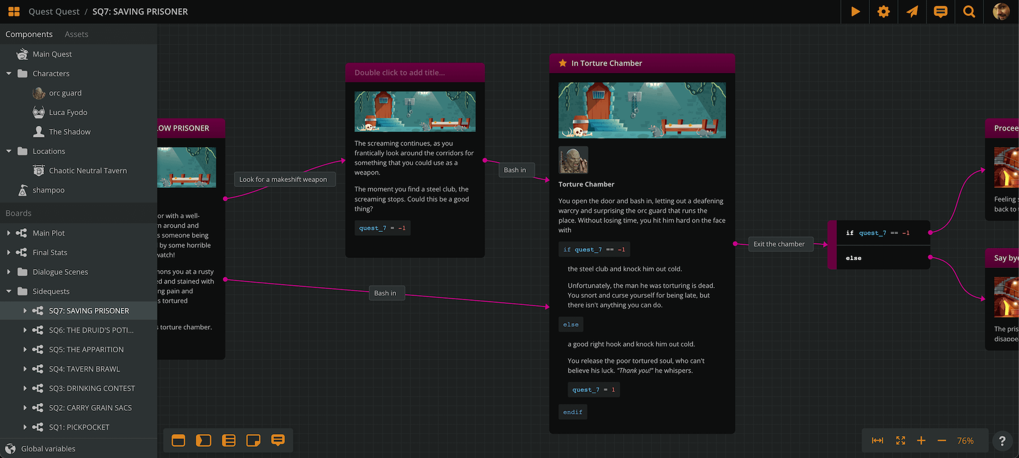
Task: Select the jumper element tool
Action: [203, 440]
